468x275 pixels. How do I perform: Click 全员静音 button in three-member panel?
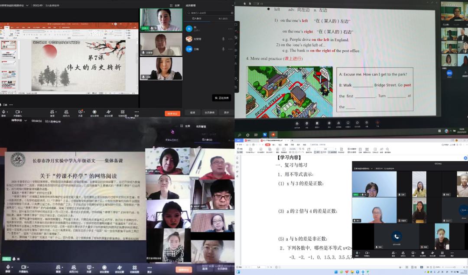[210, 113]
